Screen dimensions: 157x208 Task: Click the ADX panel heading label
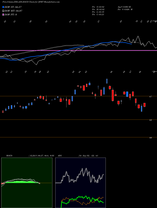60,156
